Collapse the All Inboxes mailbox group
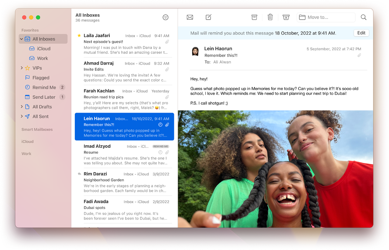 coord(21,39)
